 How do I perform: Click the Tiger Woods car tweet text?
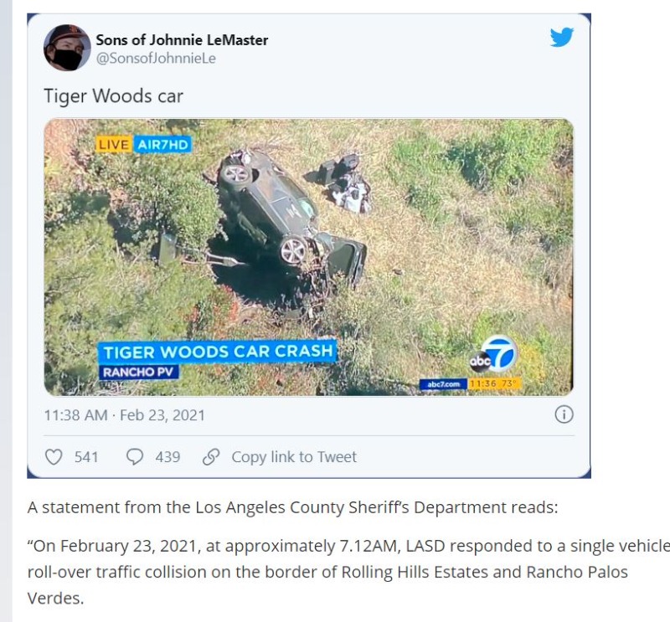pos(113,95)
